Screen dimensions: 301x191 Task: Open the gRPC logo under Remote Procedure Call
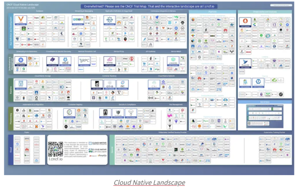click(x=84, y=61)
